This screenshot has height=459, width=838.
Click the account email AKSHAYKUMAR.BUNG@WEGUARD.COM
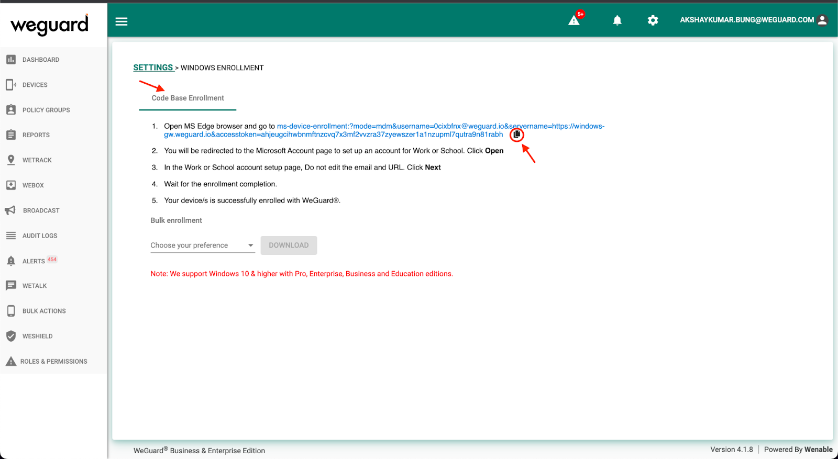click(x=747, y=20)
